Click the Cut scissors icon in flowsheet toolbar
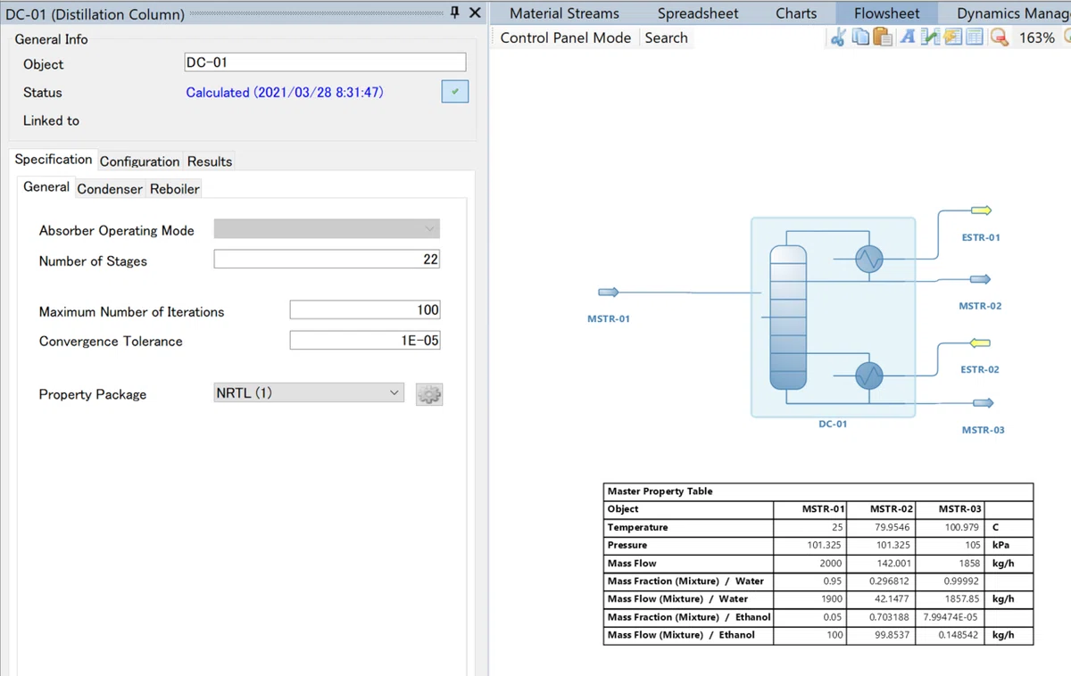 point(837,37)
